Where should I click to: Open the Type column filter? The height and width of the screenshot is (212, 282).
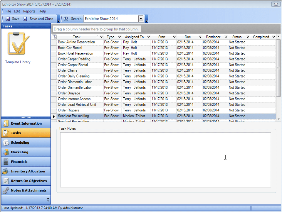click(x=120, y=37)
